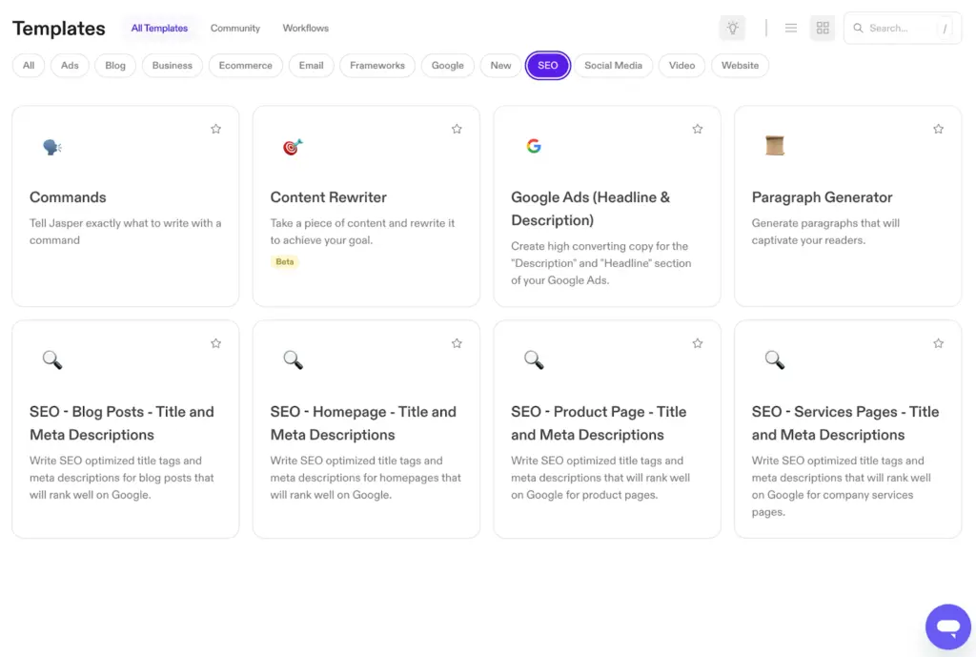Image resolution: width=976 pixels, height=657 pixels.
Task: Select the Social Media filter
Action: (x=613, y=65)
